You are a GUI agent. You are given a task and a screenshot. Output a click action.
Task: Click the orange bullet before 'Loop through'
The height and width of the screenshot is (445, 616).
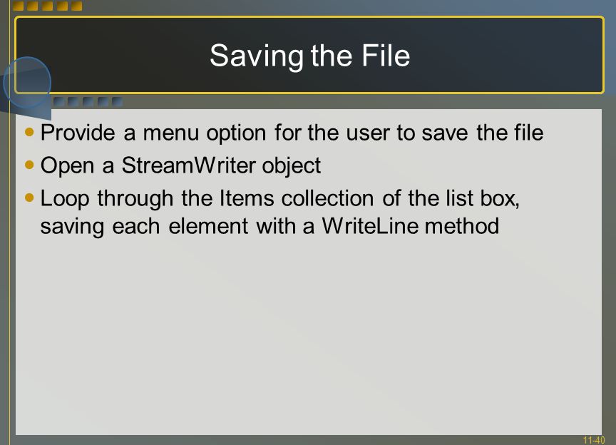pyautogui.click(x=29, y=197)
